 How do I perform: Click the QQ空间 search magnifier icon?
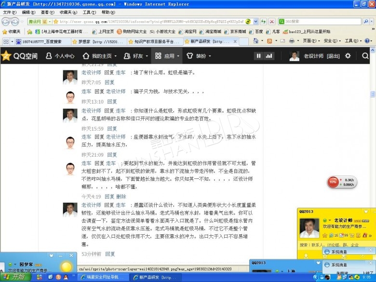tap(365, 56)
